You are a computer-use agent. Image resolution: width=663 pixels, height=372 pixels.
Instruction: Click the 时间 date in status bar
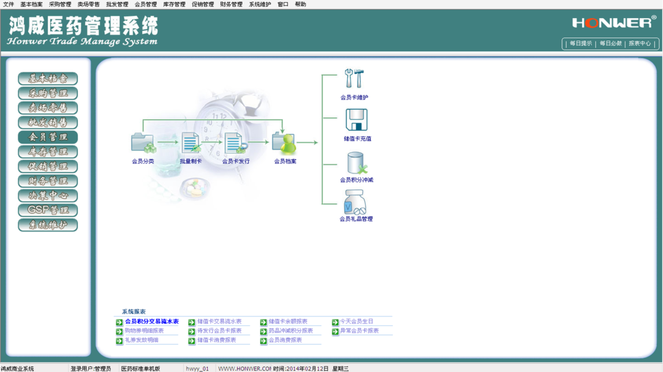click(x=301, y=369)
